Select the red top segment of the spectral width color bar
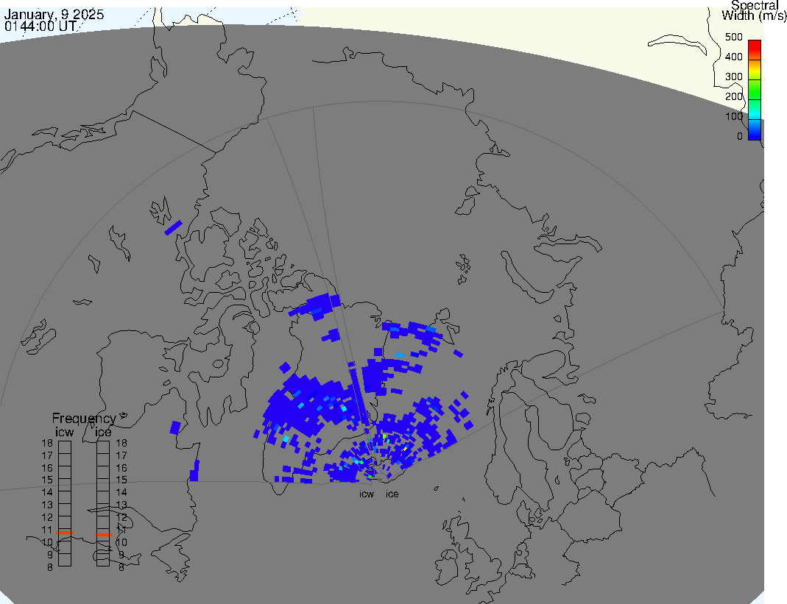This screenshot has height=604, width=787. coord(755,50)
